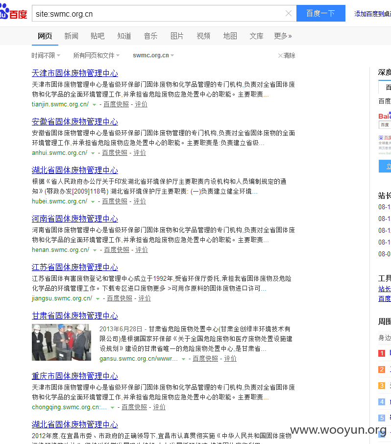This screenshot has height=444, width=391.
Task: Open 百度快照 for jiangsu.swmc.org.cn
Action: (120, 298)
